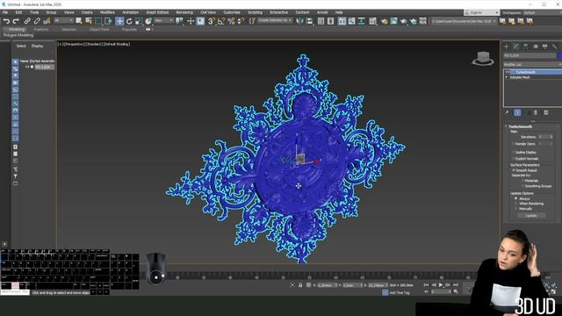Screen dimensions: 562x316
Task: Open the Hierarchy panel icon
Action: coord(526,47)
